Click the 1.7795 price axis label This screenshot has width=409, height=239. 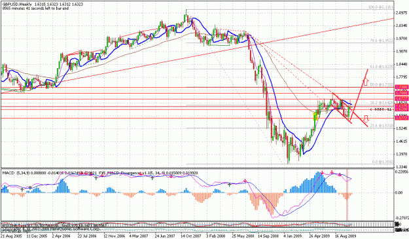(x=402, y=77)
